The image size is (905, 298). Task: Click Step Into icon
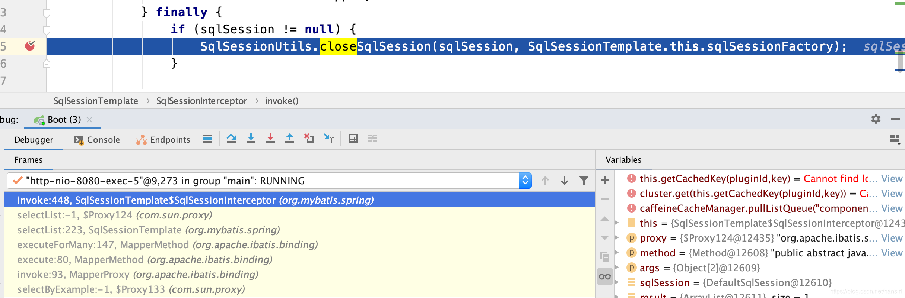pos(251,139)
